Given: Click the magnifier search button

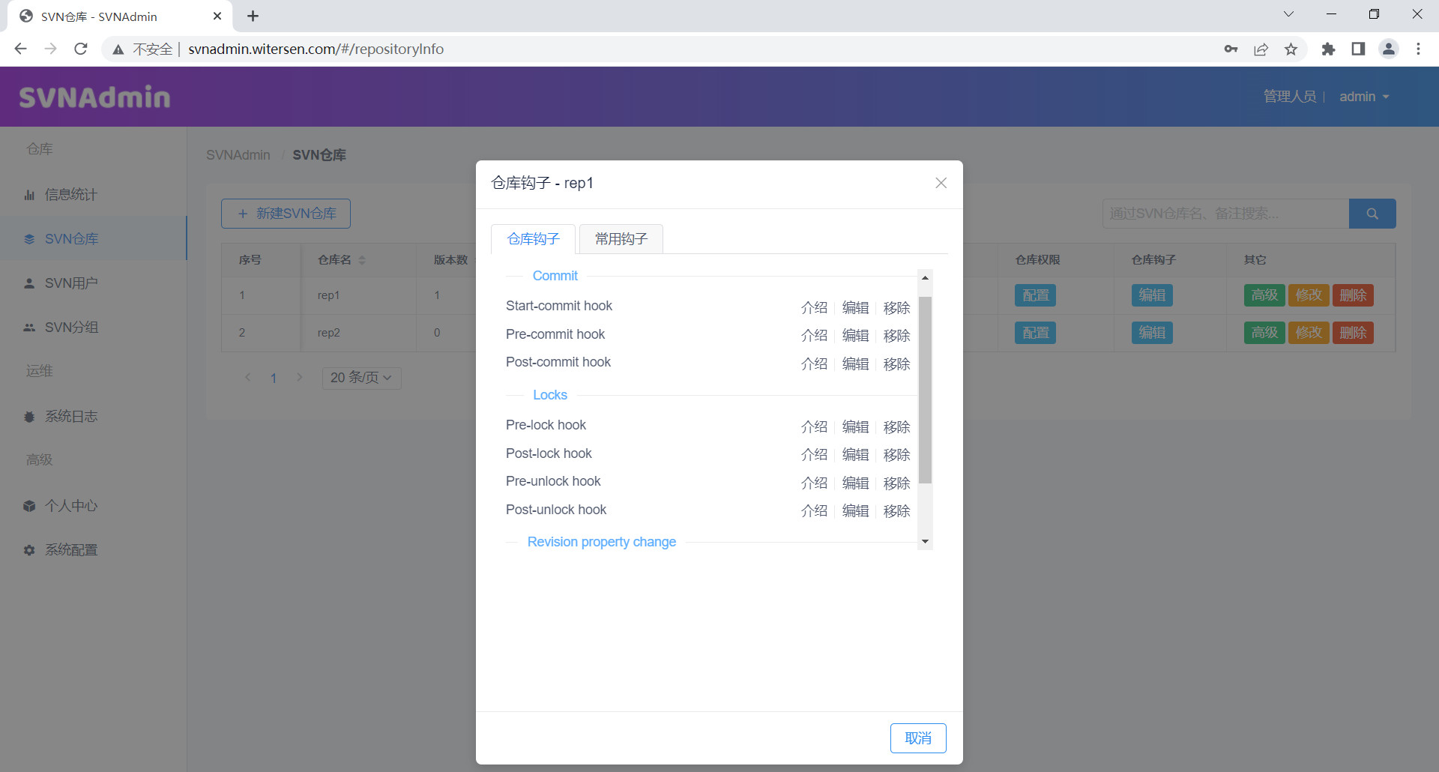Looking at the screenshot, I should tap(1372, 214).
